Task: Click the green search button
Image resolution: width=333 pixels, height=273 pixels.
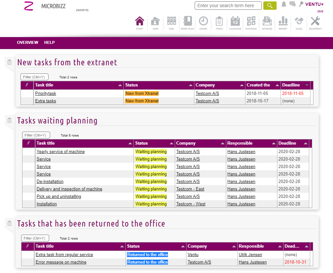Action: tap(270, 6)
